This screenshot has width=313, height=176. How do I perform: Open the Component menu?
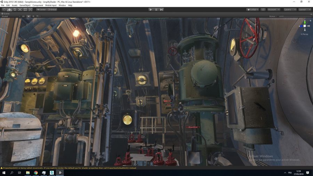point(38,6)
